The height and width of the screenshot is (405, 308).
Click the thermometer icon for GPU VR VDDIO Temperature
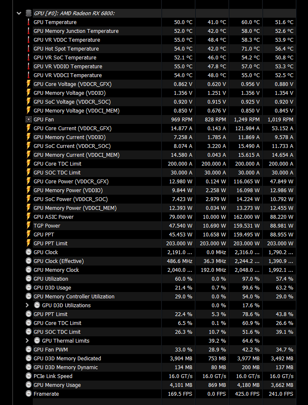29,67
